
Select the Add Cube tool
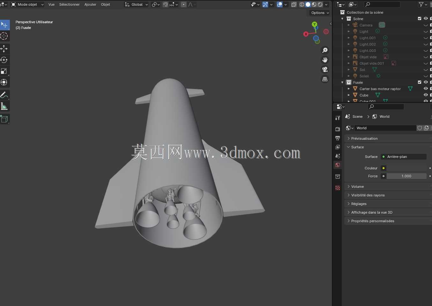4,119
